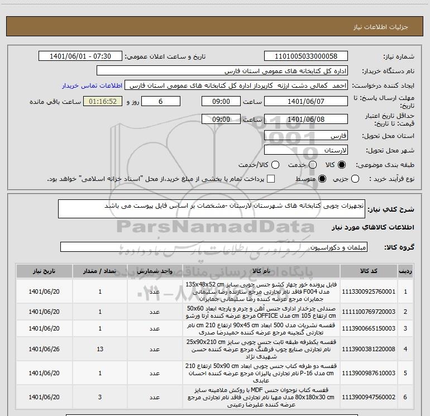Viewport: 430px width, 416px height.
Task: Click the need date in row 1
Action: [44, 291]
